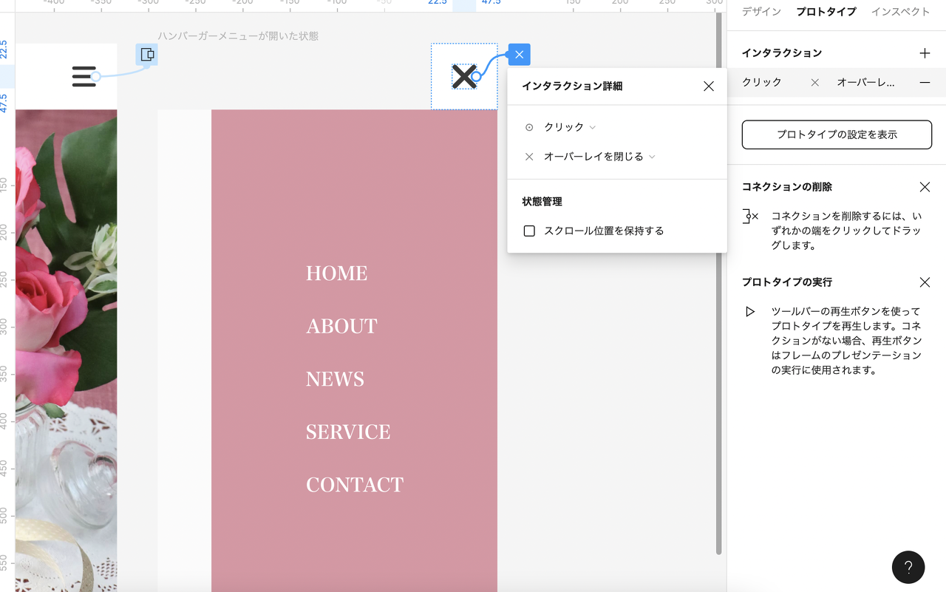
Task: Select the プロトタイプ tab
Action: (826, 12)
